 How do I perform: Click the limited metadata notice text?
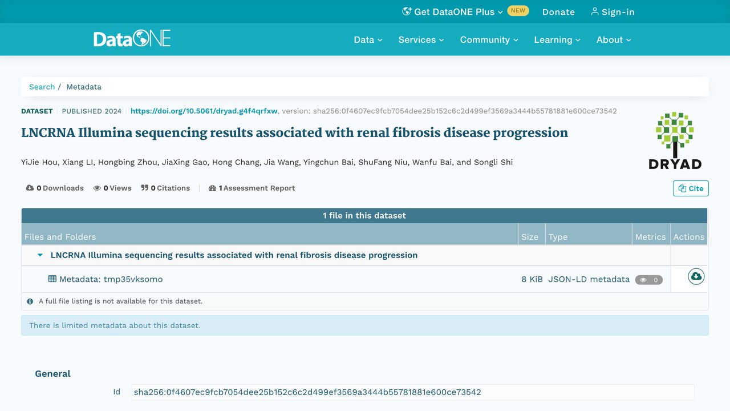(115, 325)
